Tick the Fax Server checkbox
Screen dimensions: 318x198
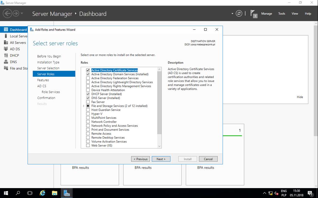point(88,102)
